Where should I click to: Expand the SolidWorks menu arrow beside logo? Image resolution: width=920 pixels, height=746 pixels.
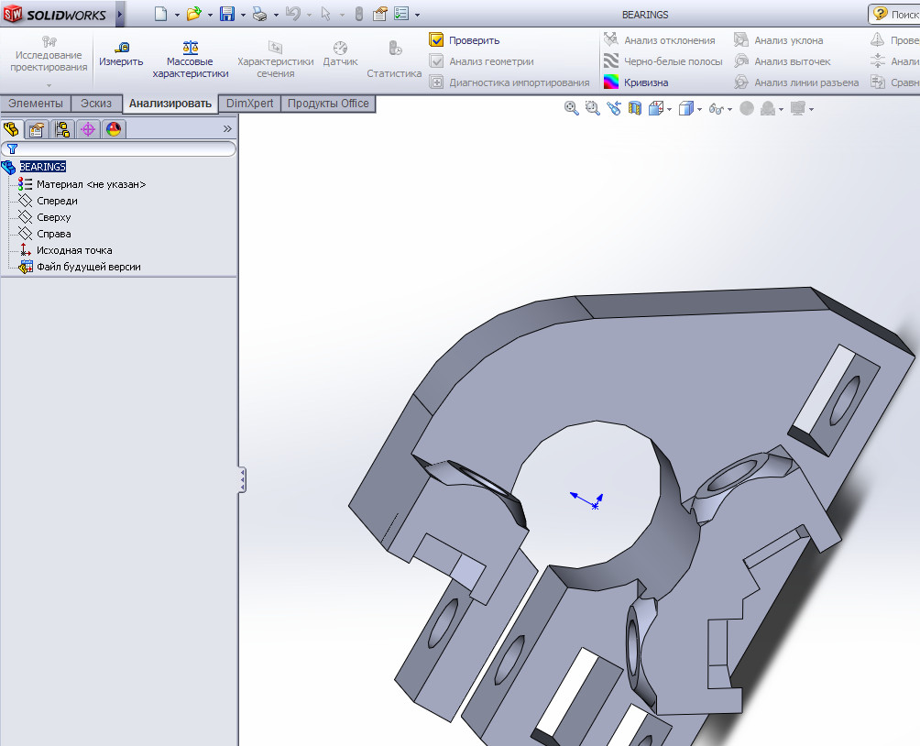(x=120, y=14)
